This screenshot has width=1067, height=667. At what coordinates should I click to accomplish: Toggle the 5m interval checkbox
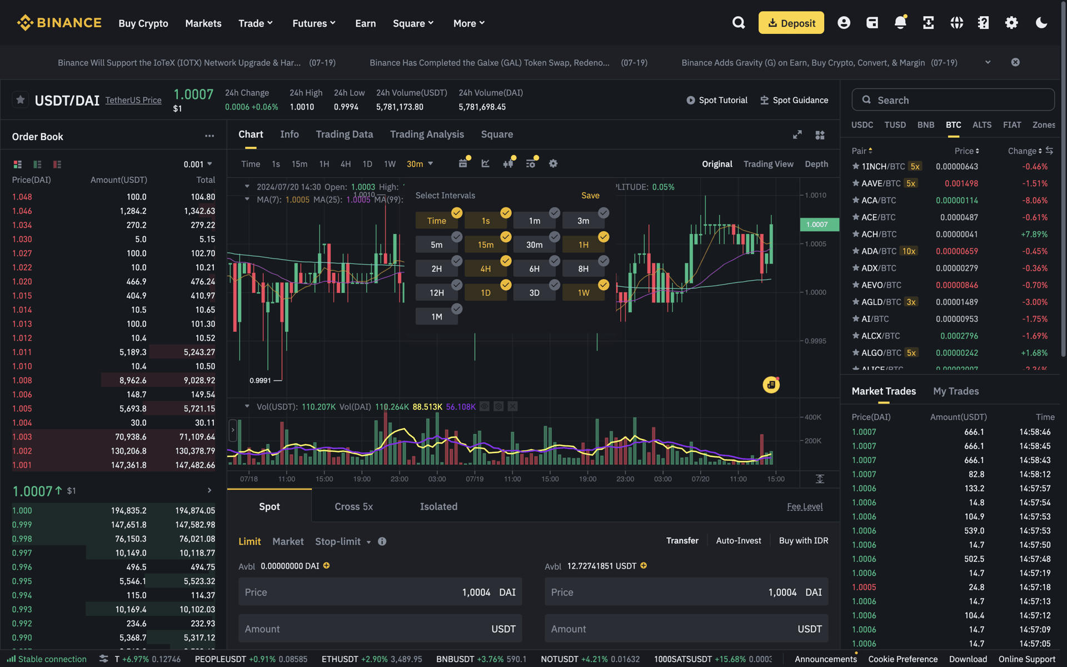(457, 237)
